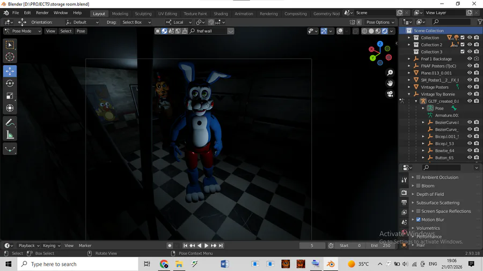
Task: Jump to the timeline end frame
Action: click(x=221, y=245)
